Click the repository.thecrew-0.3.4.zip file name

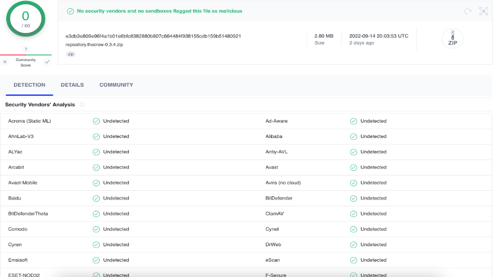tap(94, 45)
